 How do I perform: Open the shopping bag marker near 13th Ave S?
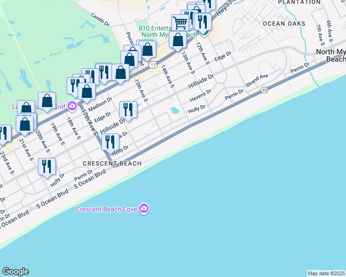pyautogui.click(x=178, y=40)
